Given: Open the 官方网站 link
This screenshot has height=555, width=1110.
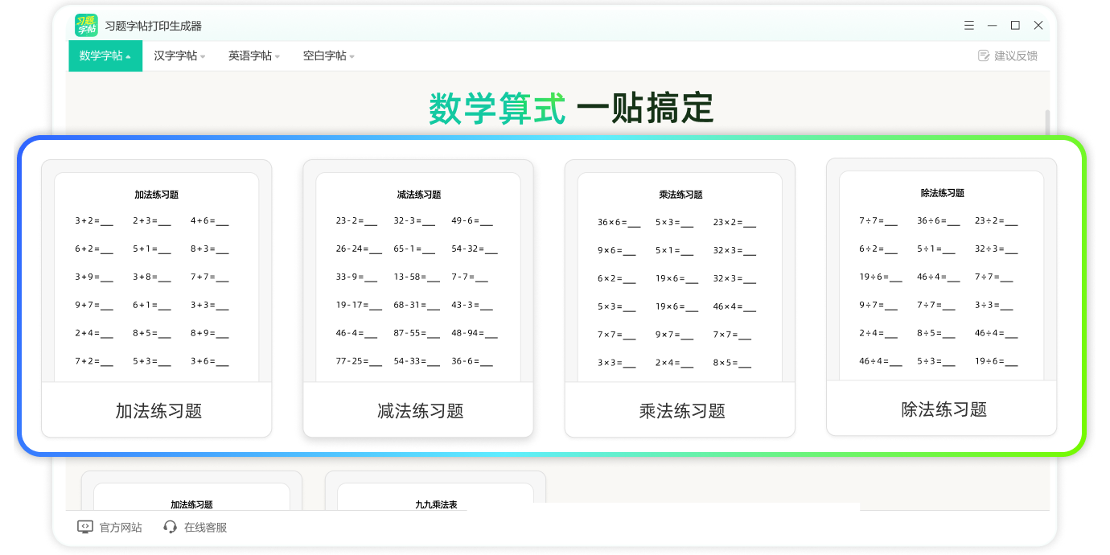Looking at the screenshot, I should 121,527.
